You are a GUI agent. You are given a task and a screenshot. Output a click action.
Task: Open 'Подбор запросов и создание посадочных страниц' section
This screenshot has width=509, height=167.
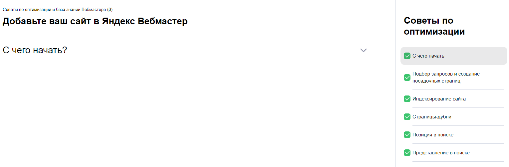click(446, 78)
